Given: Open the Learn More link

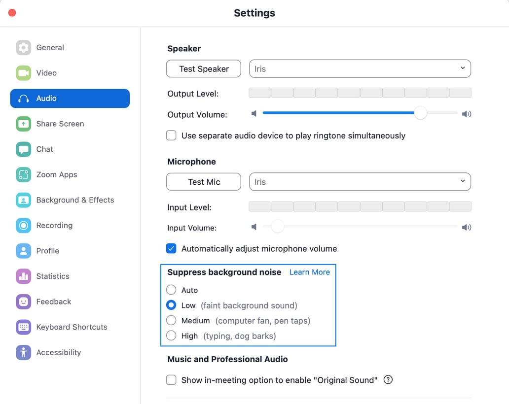Looking at the screenshot, I should 309,272.
